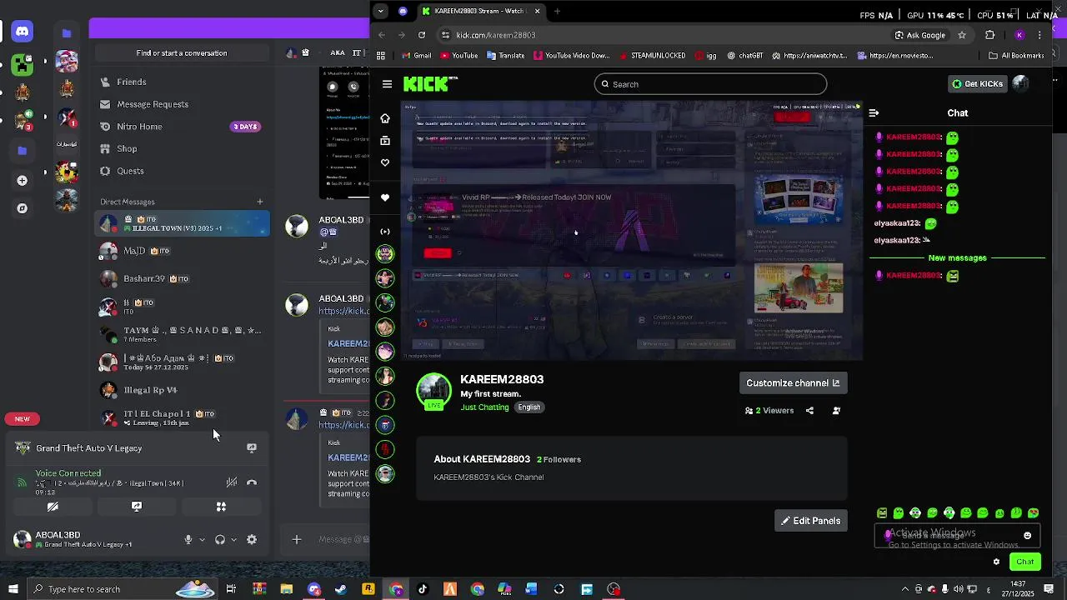Open stream moderation user icon
1067x600 pixels.
point(836,410)
